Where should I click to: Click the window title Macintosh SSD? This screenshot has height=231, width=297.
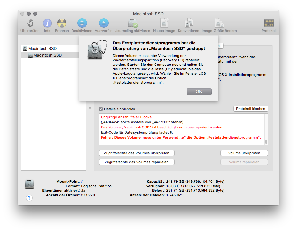pos(148,14)
